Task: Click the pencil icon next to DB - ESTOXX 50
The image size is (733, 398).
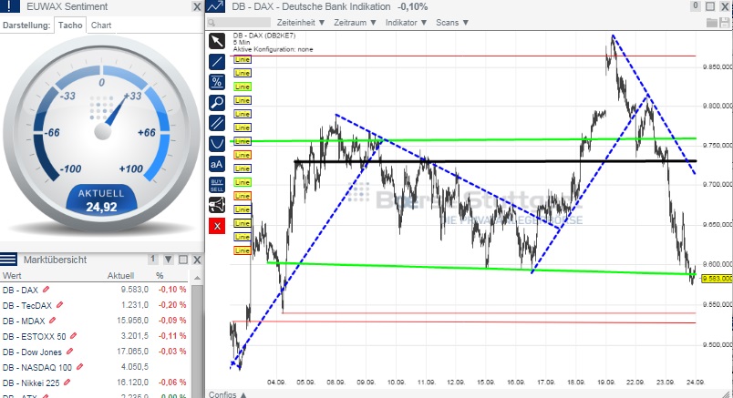Action: (x=74, y=336)
